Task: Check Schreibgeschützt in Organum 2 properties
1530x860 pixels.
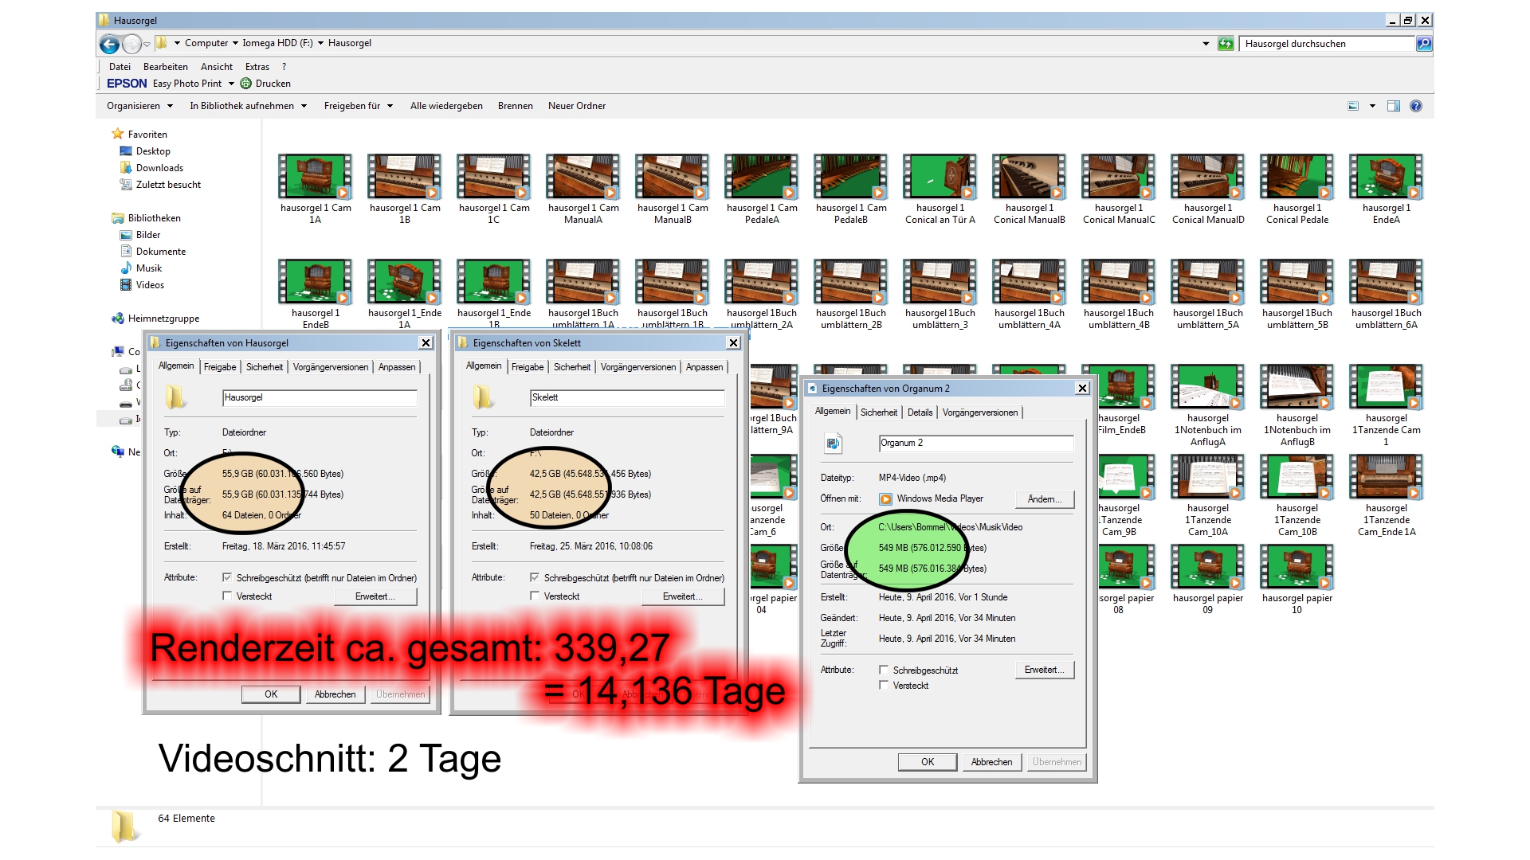Action: pyautogui.click(x=884, y=670)
